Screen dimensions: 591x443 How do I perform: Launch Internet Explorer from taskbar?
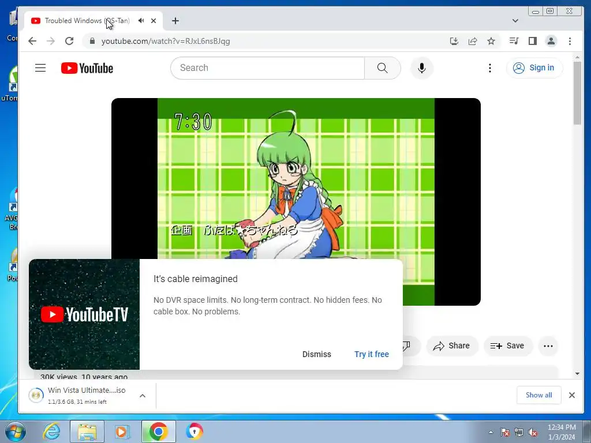[x=51, y=431]
